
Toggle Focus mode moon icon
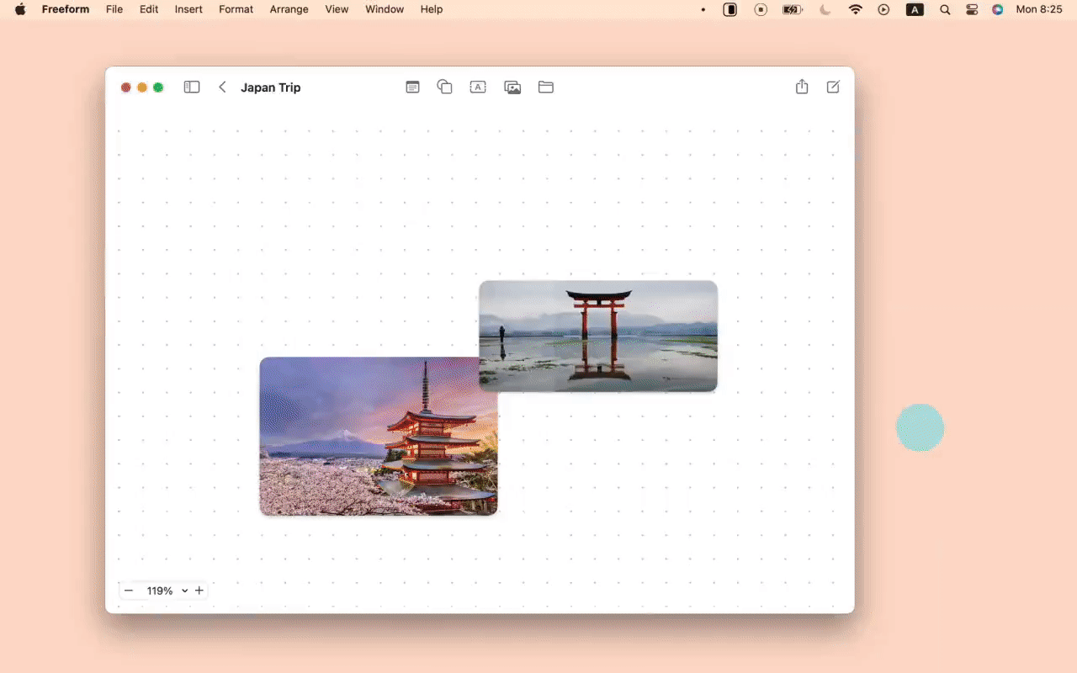click(x=825, y=10)
